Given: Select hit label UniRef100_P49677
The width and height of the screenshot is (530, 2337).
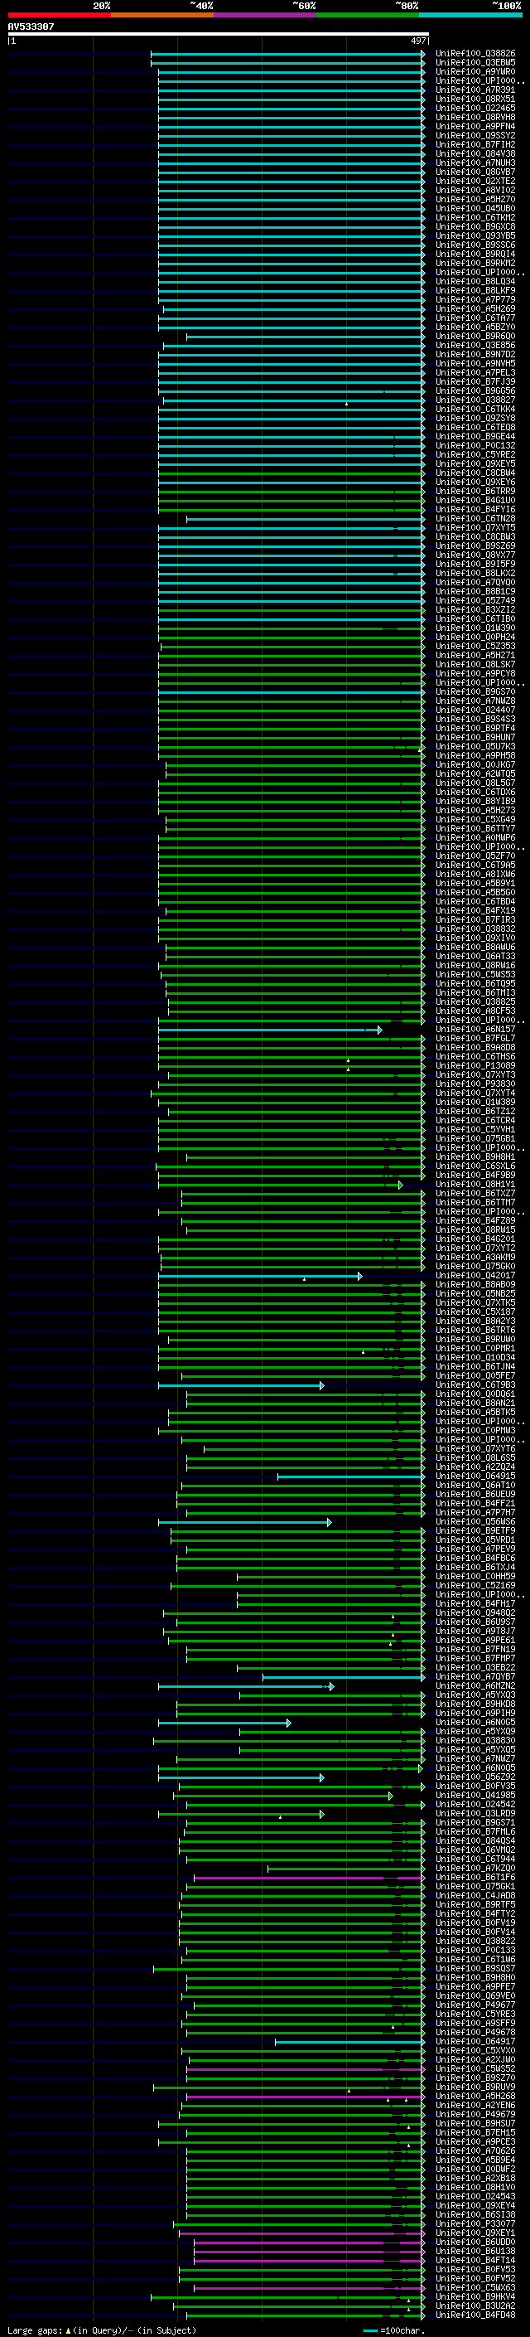Looking at the screenshot, I should click(x=475, y=2004).
